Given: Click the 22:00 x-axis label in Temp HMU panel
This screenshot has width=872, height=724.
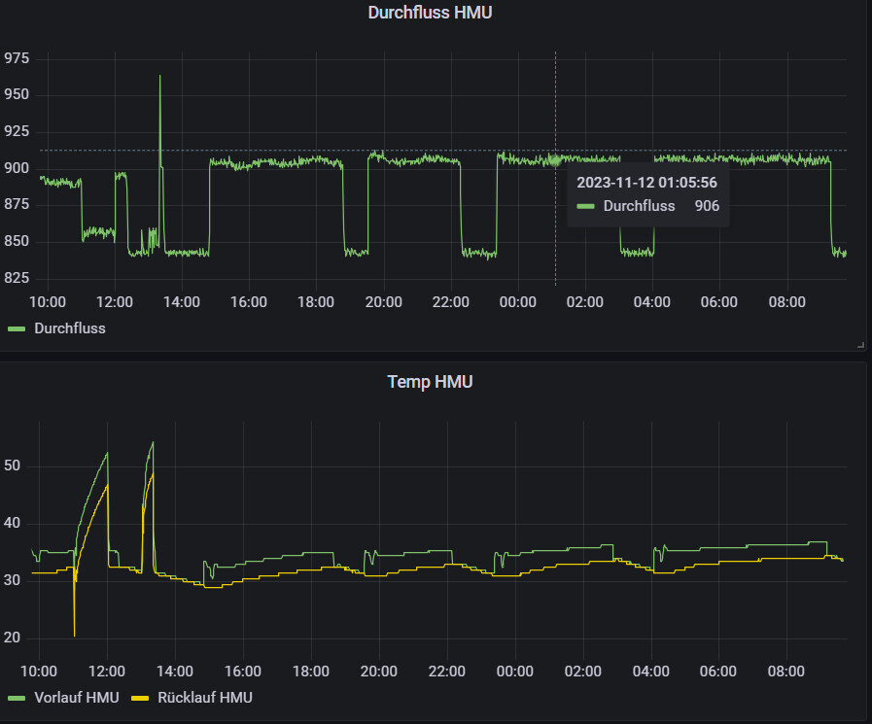Looking at the screenshot, I should tap(446, 671).
